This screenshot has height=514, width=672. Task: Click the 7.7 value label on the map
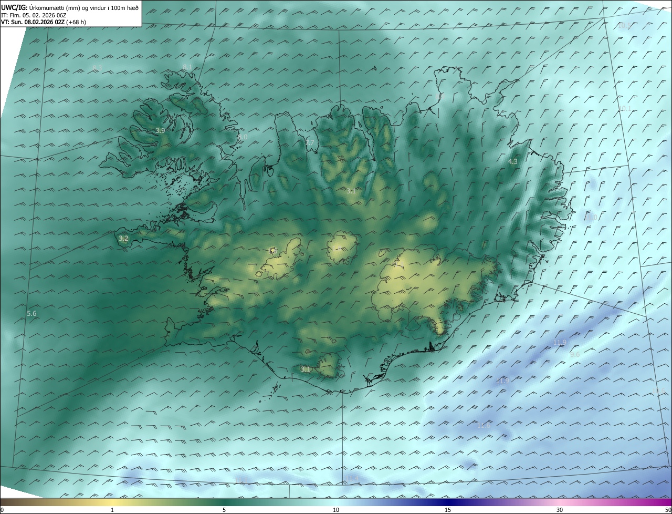(x=310, y=143)
